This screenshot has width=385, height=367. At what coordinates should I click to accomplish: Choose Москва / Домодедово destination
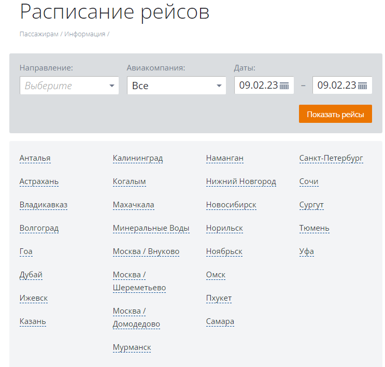(x=136, y=317)
